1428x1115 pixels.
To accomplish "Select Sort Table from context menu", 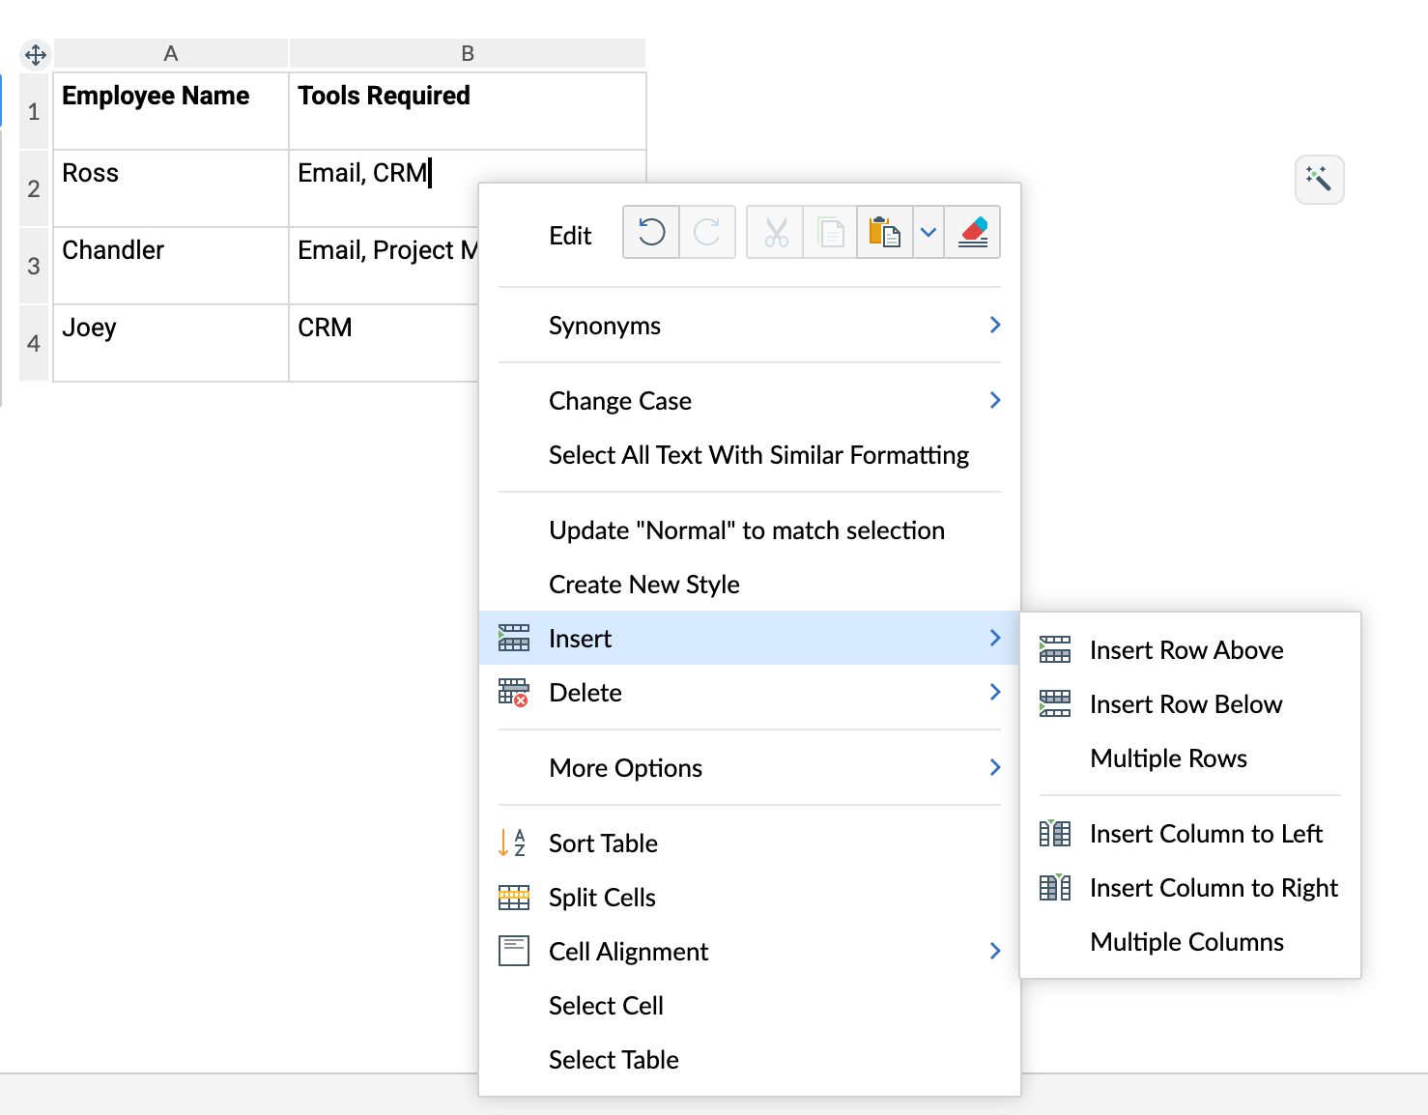I will click(x=603, y=843).
